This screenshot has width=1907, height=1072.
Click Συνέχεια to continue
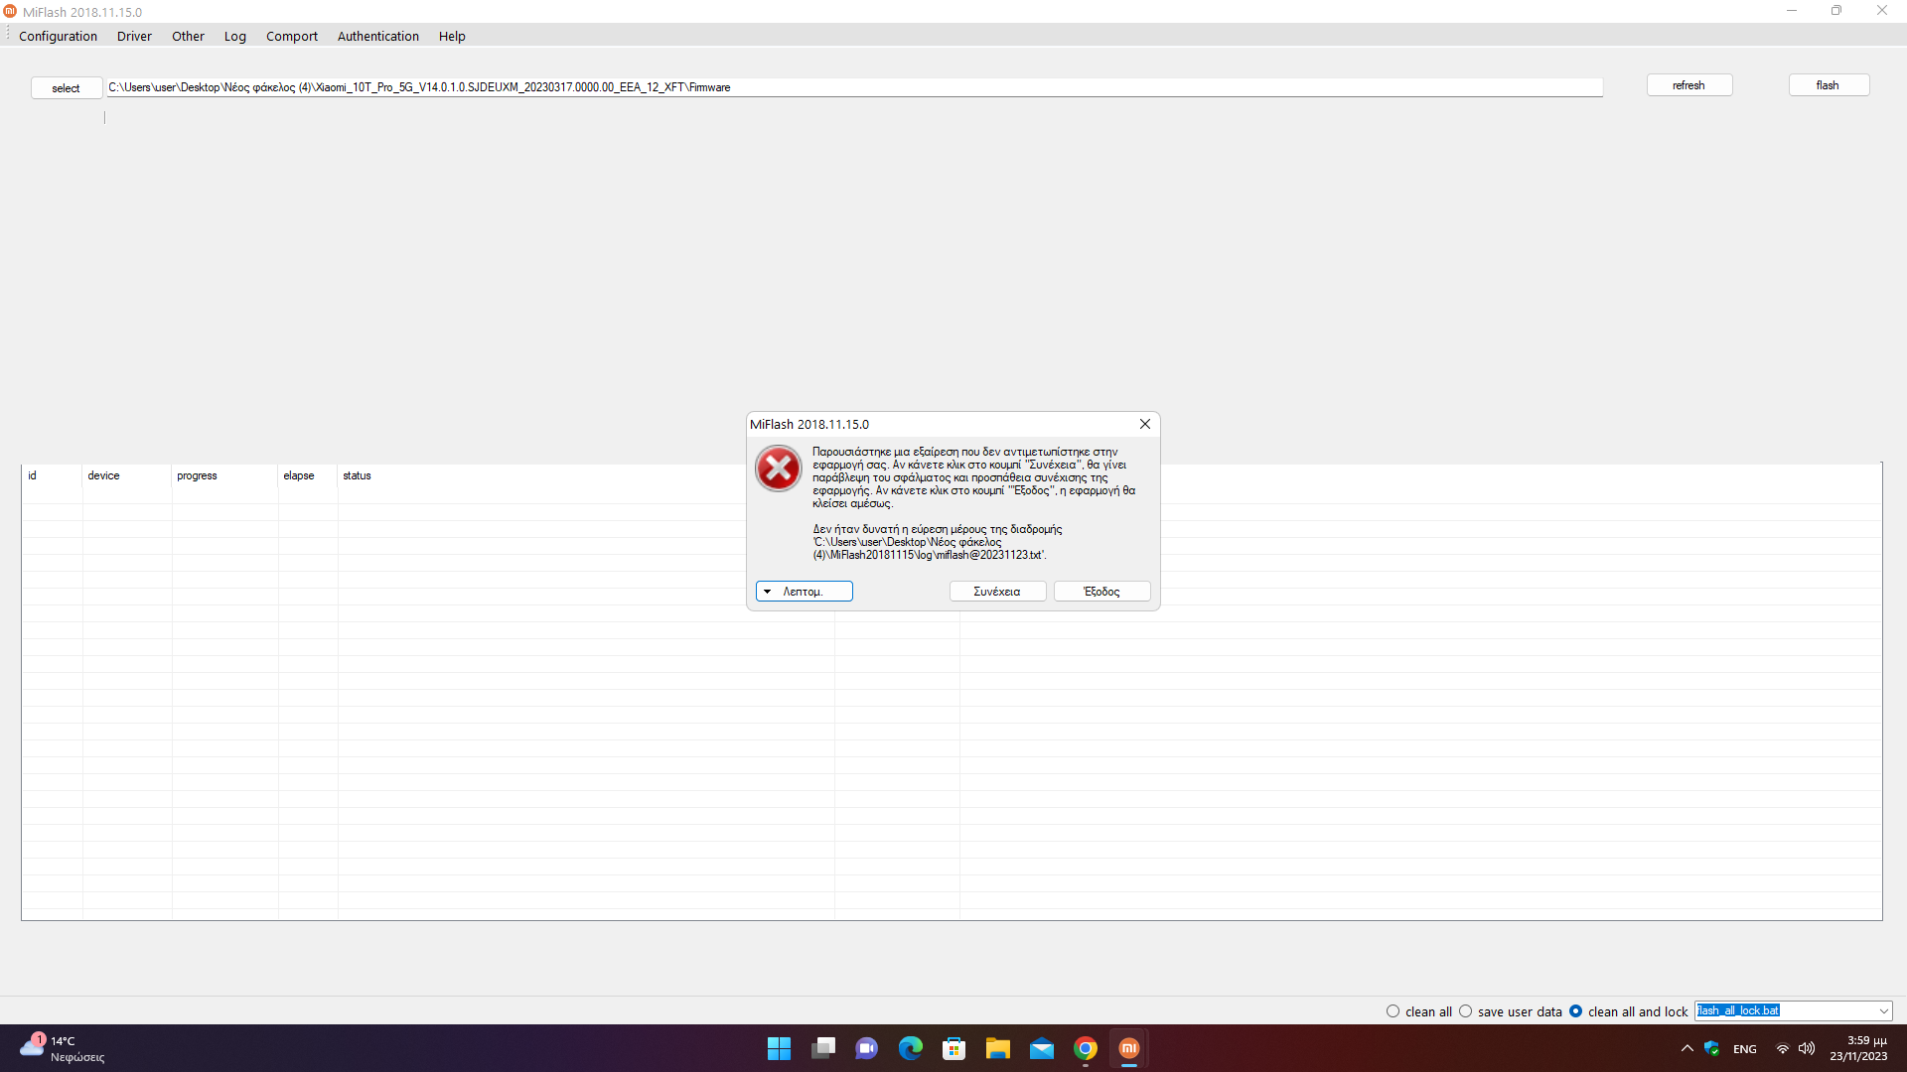996,592
